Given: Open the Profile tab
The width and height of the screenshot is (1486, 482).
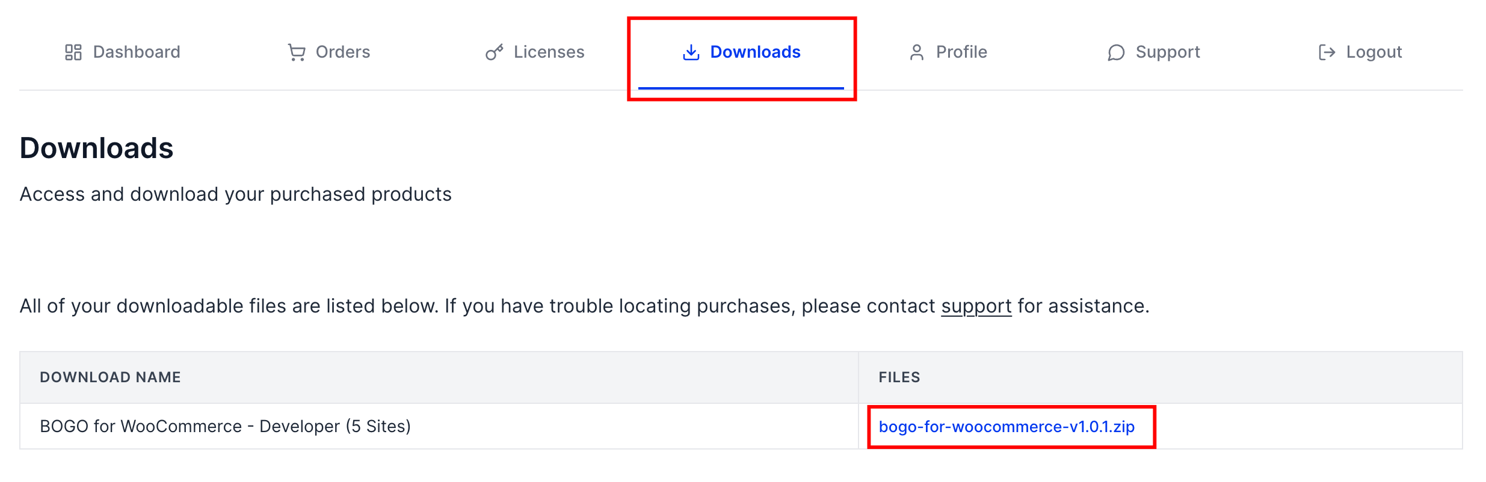Looking at the screenshot, I should 948,52.
